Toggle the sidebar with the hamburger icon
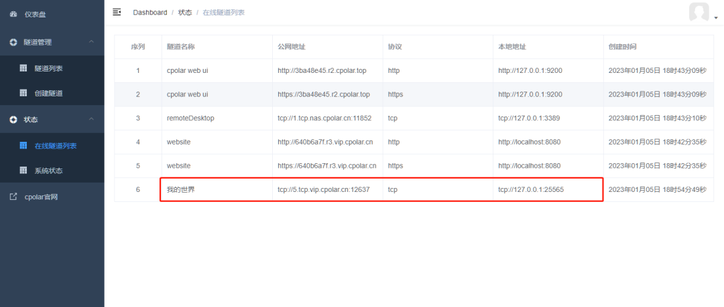 117,12
